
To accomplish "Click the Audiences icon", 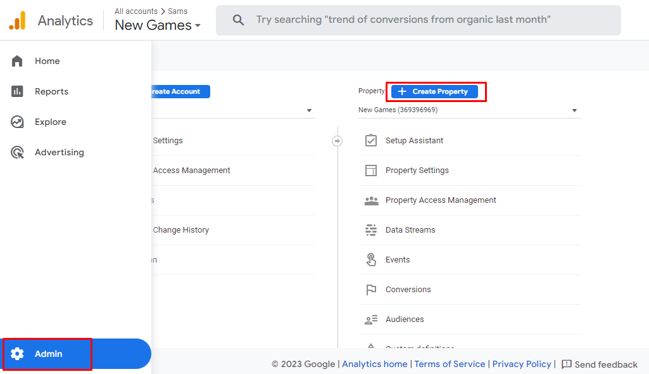I will point(371,319).
